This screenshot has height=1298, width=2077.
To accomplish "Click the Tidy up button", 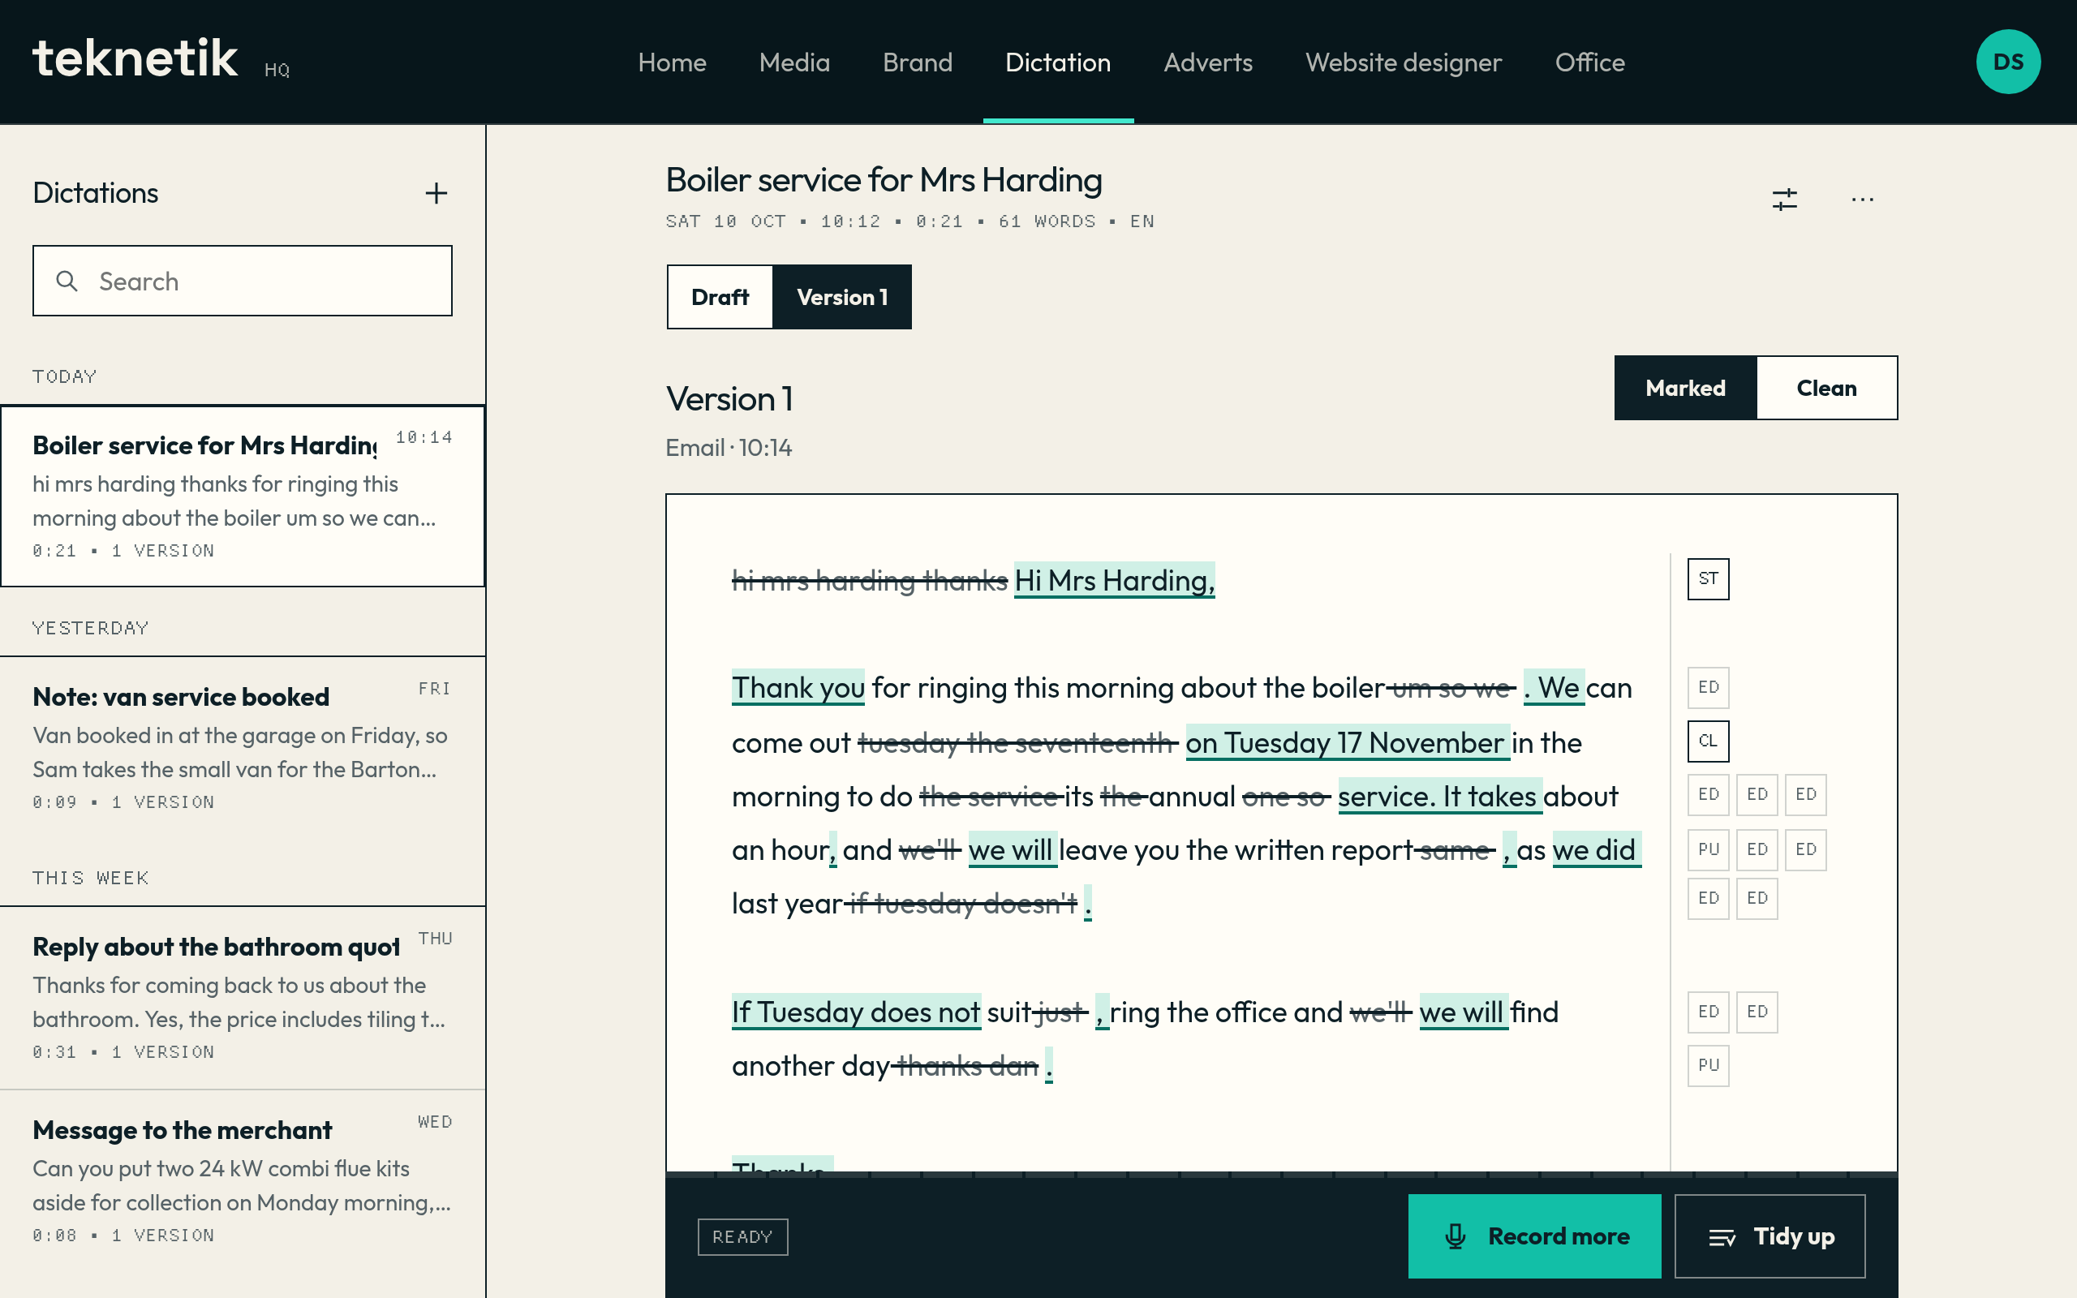I will click(x=1770, y=1236).
